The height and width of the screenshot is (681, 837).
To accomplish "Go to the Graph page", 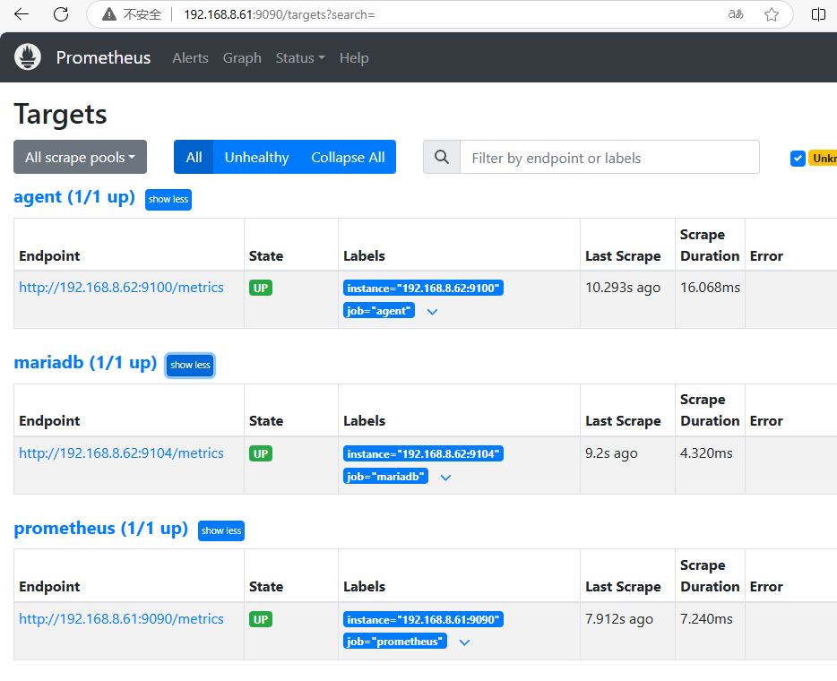I will [x=242, y=58].
